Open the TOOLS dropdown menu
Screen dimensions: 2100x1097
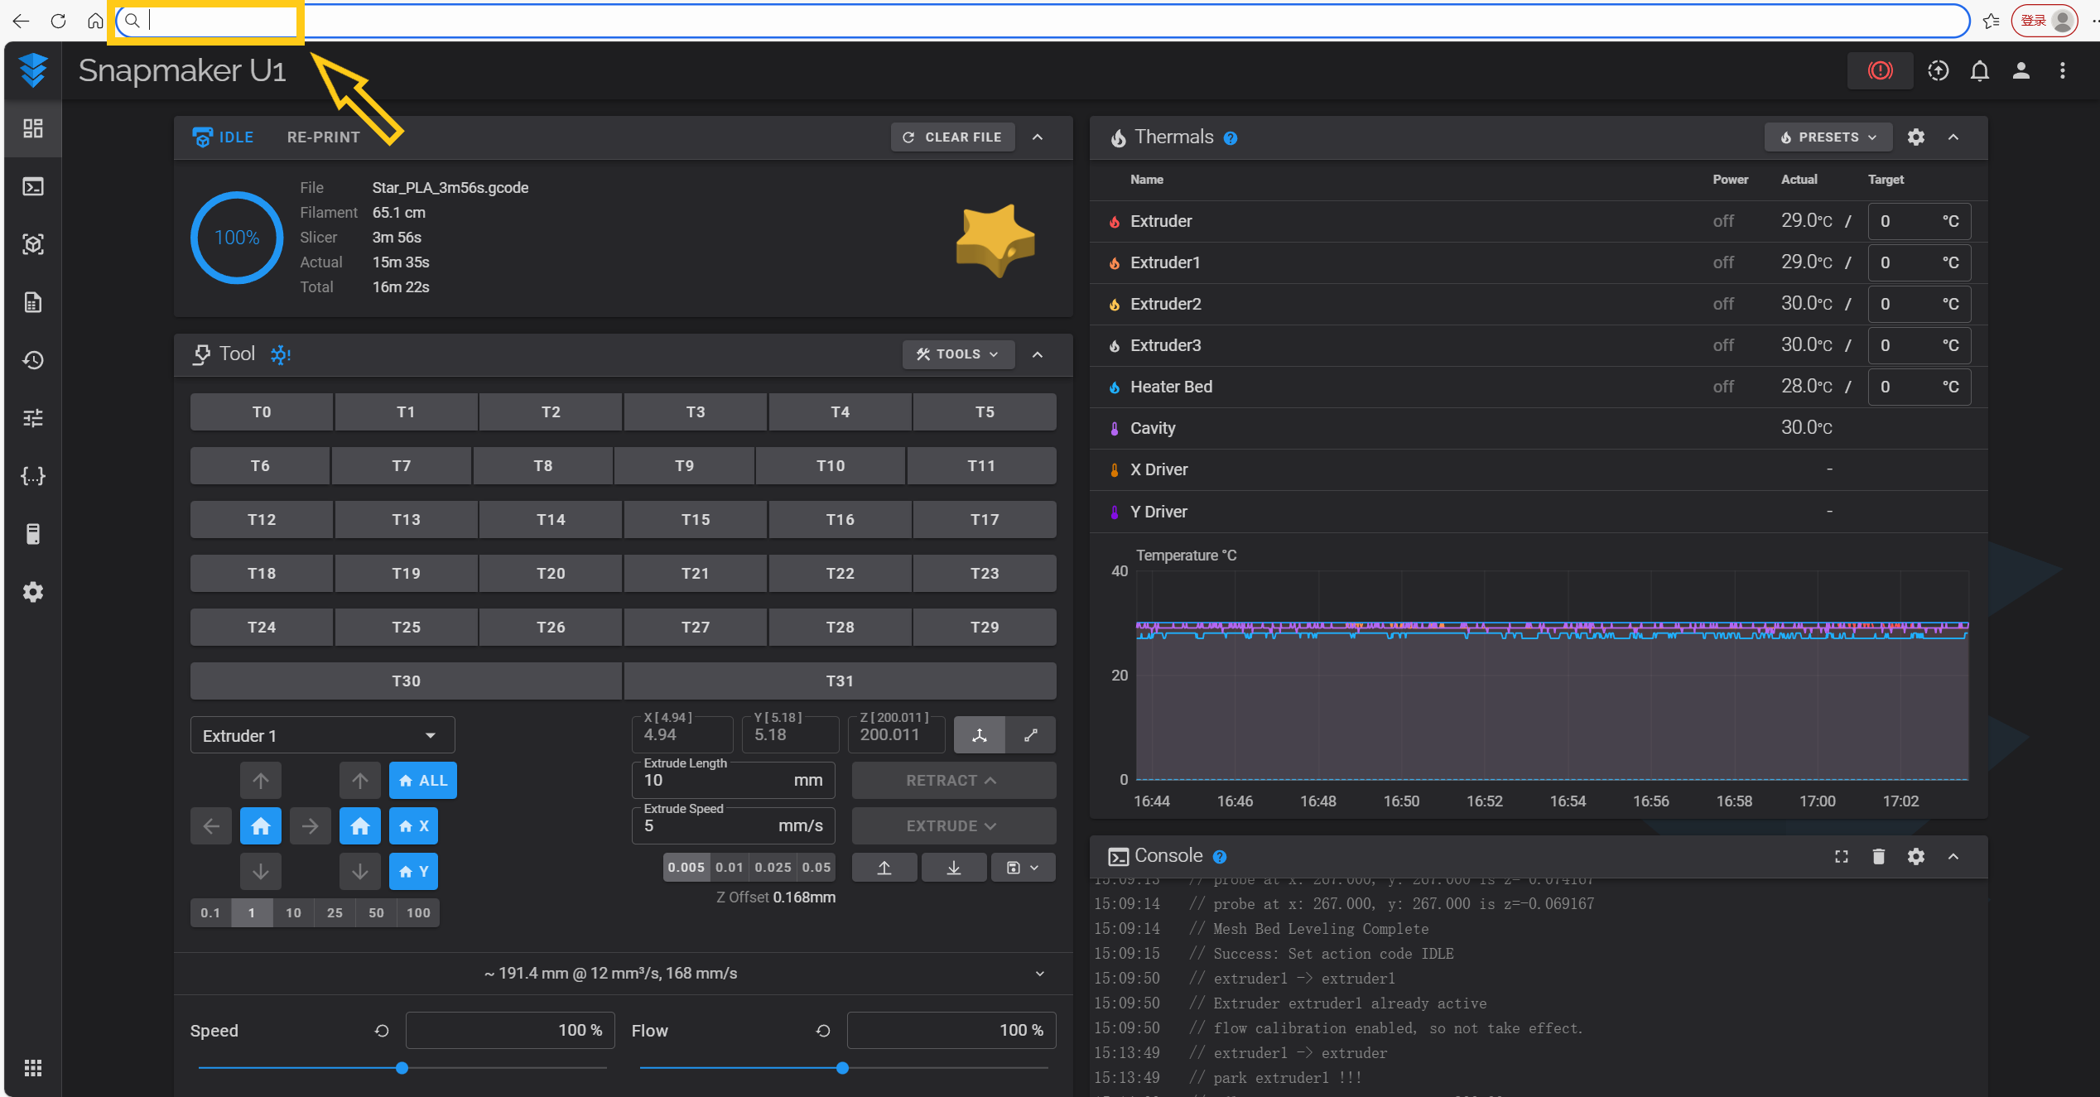pos(957,354)
